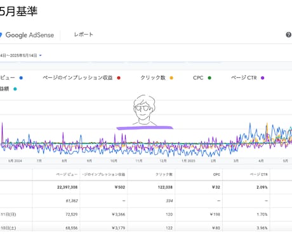Image resolution: width=292 pixels, height=241 pixels.
Task: Click the ページ CTR legend label
Action: (x=244, y=78)
